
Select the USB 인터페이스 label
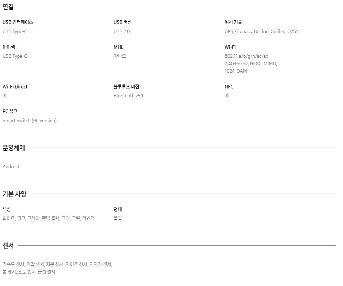tap(18, 22)
